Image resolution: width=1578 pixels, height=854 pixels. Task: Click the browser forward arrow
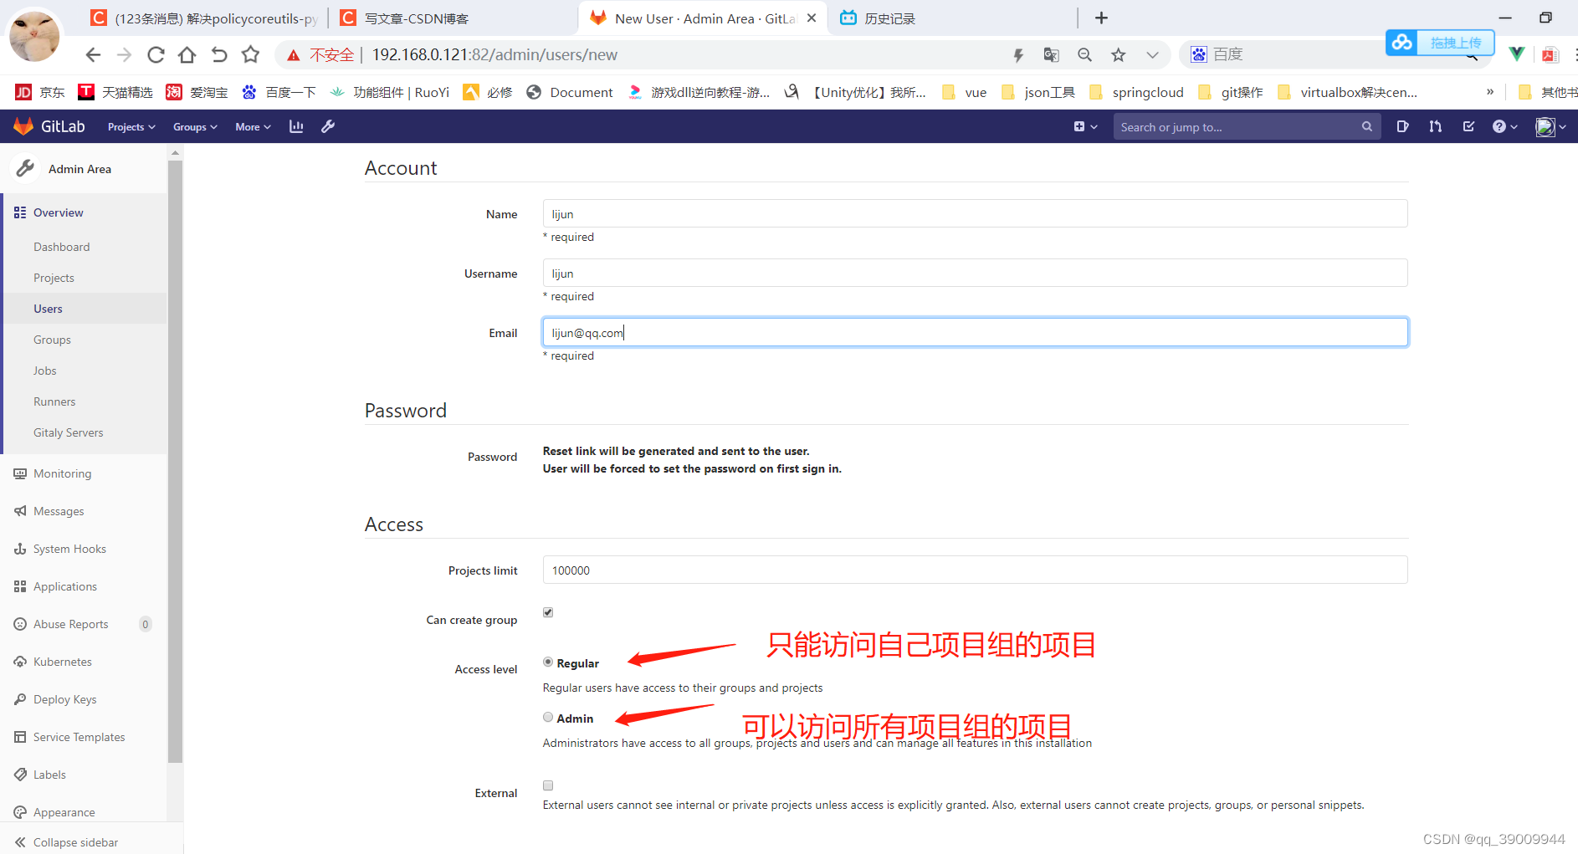pos(124,55)
